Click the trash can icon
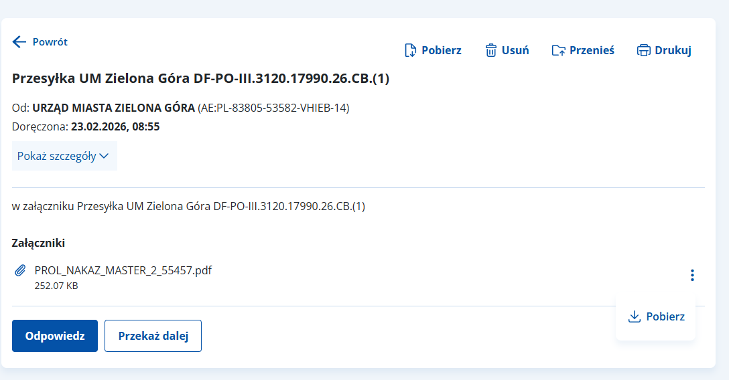 [491, 50]
